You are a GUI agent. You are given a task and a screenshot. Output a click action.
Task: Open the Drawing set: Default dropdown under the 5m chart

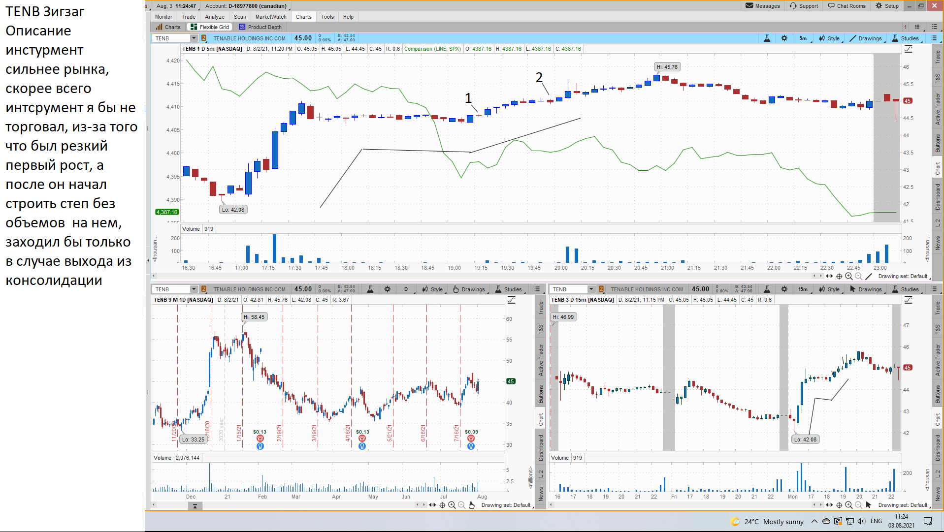[x=904, y=277]
